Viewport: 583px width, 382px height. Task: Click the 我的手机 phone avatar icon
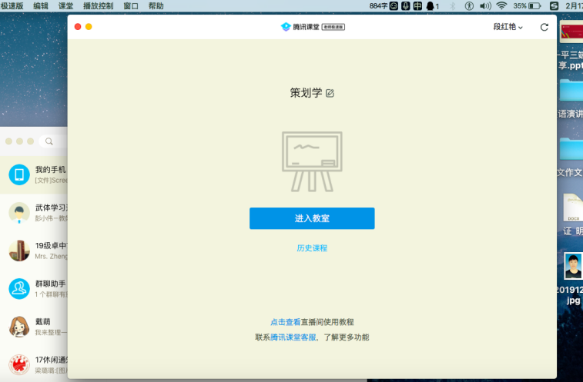tap(19, 174)
